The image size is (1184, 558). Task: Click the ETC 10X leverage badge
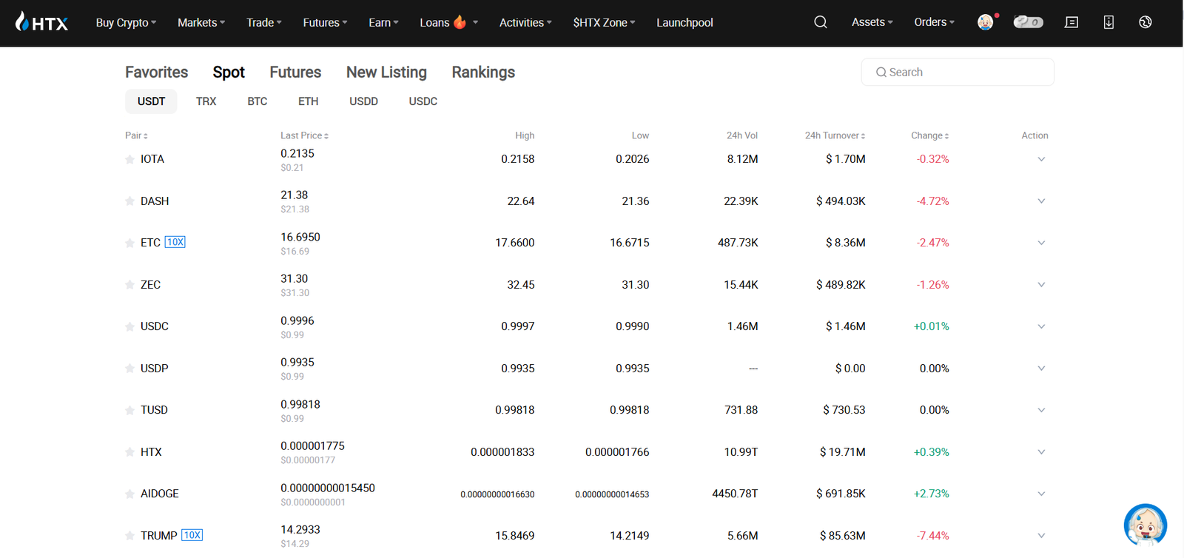pos(175,242)
